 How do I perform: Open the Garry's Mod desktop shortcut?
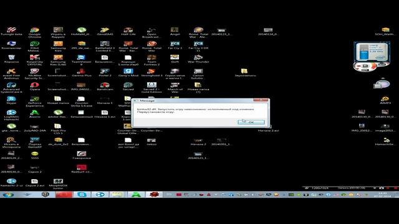[x=128, y=73]
